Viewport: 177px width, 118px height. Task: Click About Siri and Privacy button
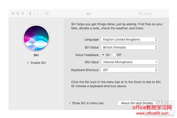[x=137, y=103]
